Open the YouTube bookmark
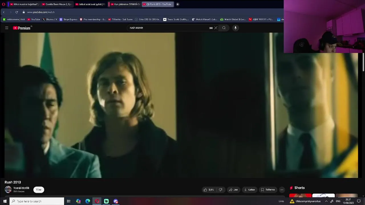Viewport: 365px width, 205px height. pos(34,19)
